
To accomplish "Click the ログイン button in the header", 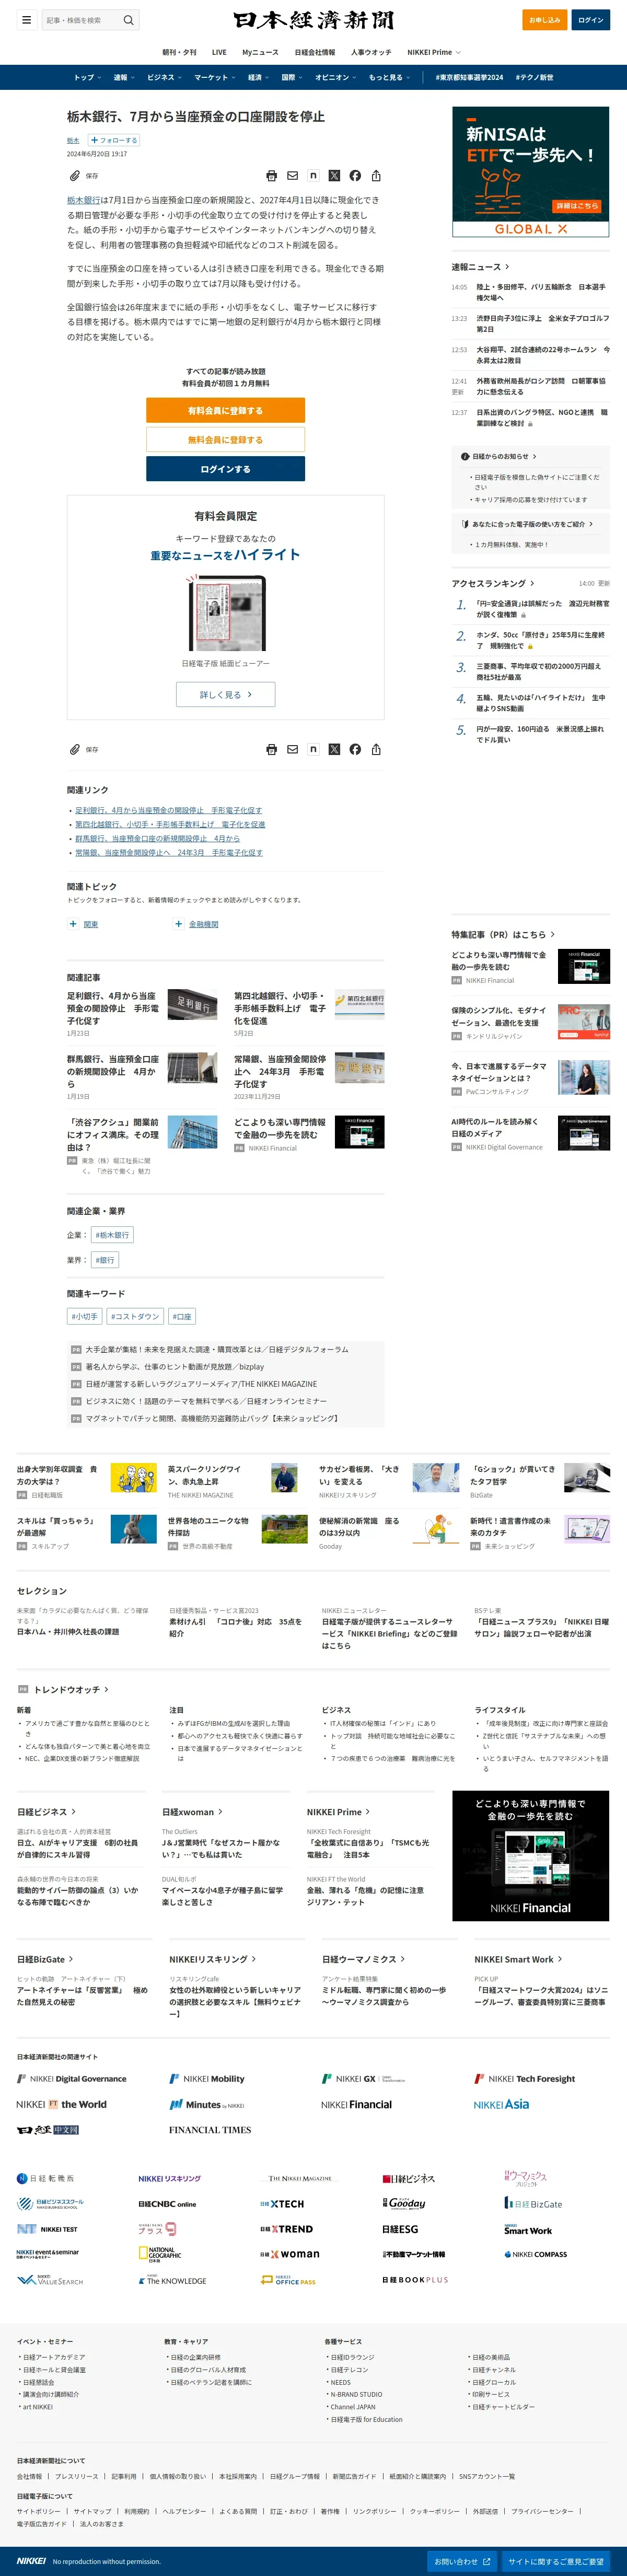I will coord(591,20).
